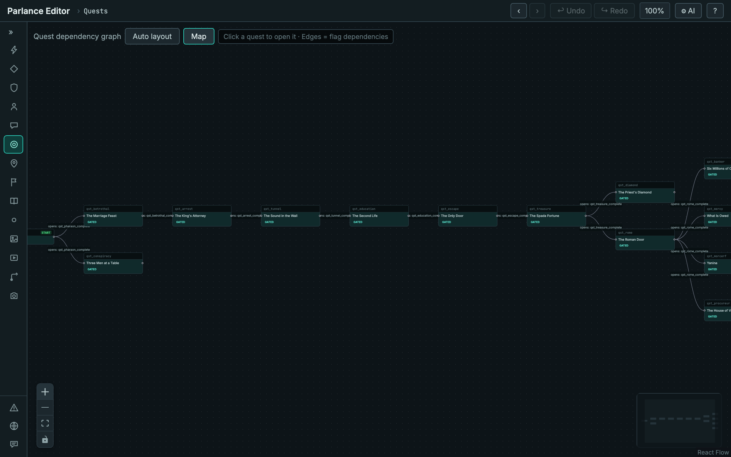Open Three Men at a Table node
Image resolution: width=731 pixels, height=457 pixels.
coord(113,263)
